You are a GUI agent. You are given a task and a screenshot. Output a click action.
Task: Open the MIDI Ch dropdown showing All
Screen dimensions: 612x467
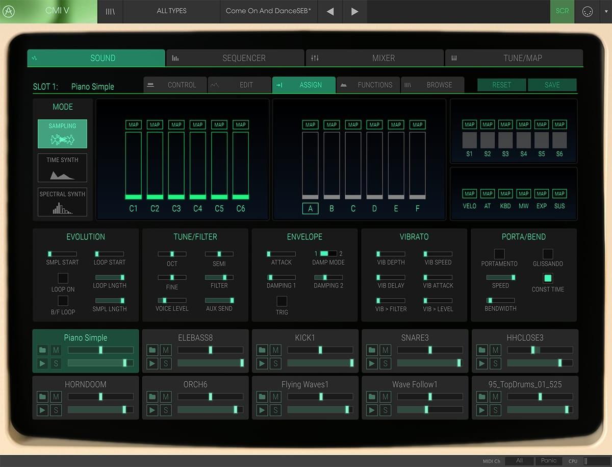(518, 461)
